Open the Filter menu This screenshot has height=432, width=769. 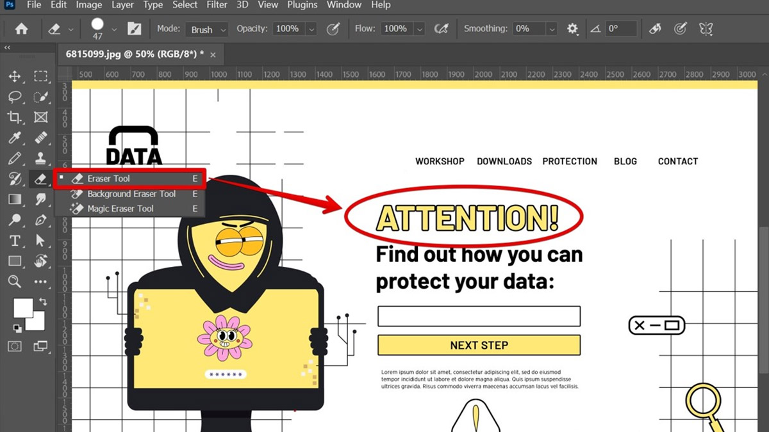pyautogui.click(x=217, y=5)
